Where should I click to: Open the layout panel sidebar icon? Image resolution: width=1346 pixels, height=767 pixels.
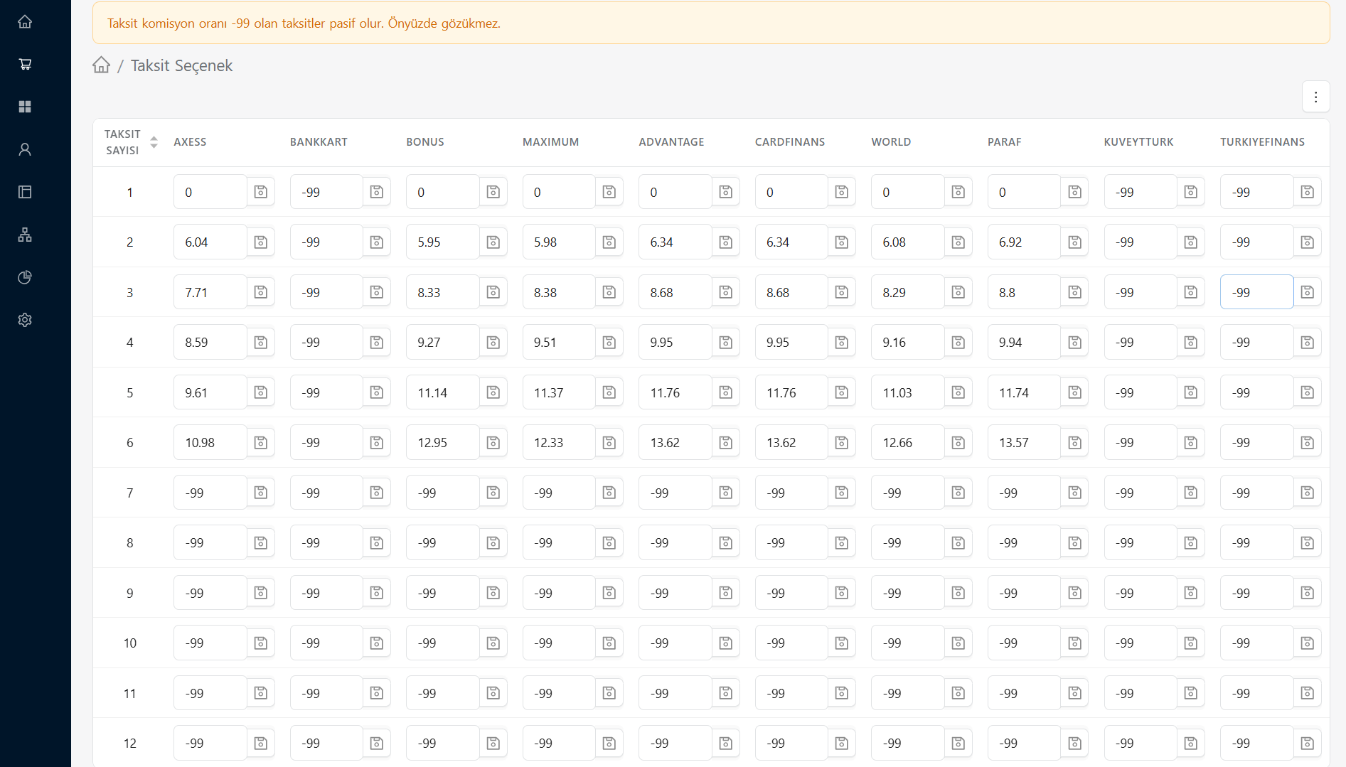[25, 192]
